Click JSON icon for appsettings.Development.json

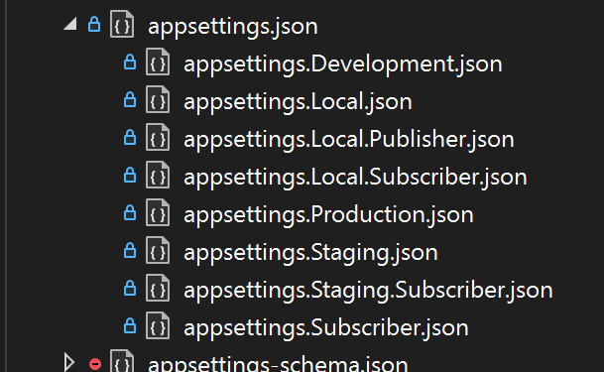coord(158,62)
